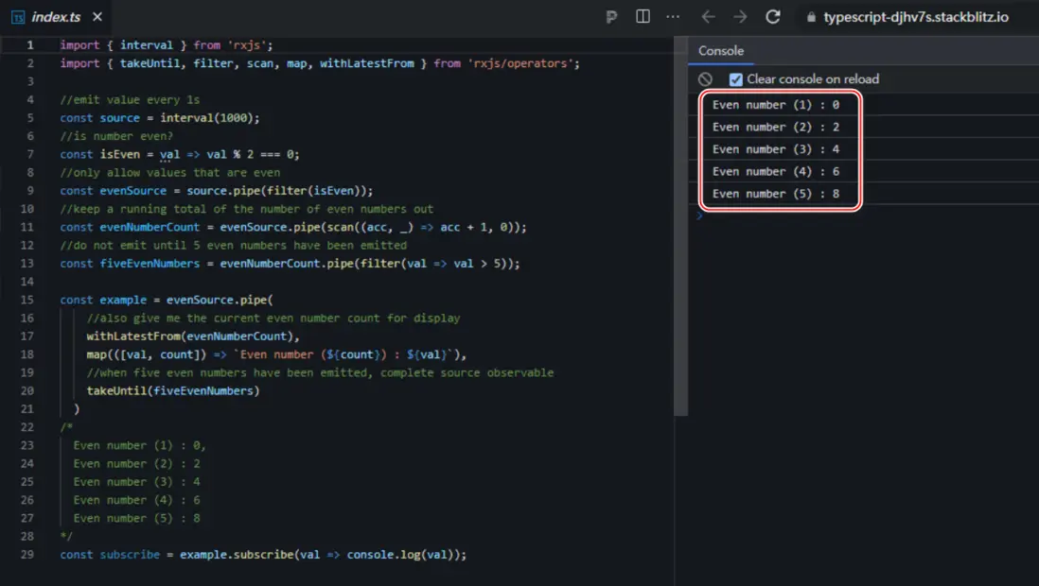The height and width of the screenshot is (586, 1039).
Task: Split the editor with the layout icon
Action: coord(643,16)
